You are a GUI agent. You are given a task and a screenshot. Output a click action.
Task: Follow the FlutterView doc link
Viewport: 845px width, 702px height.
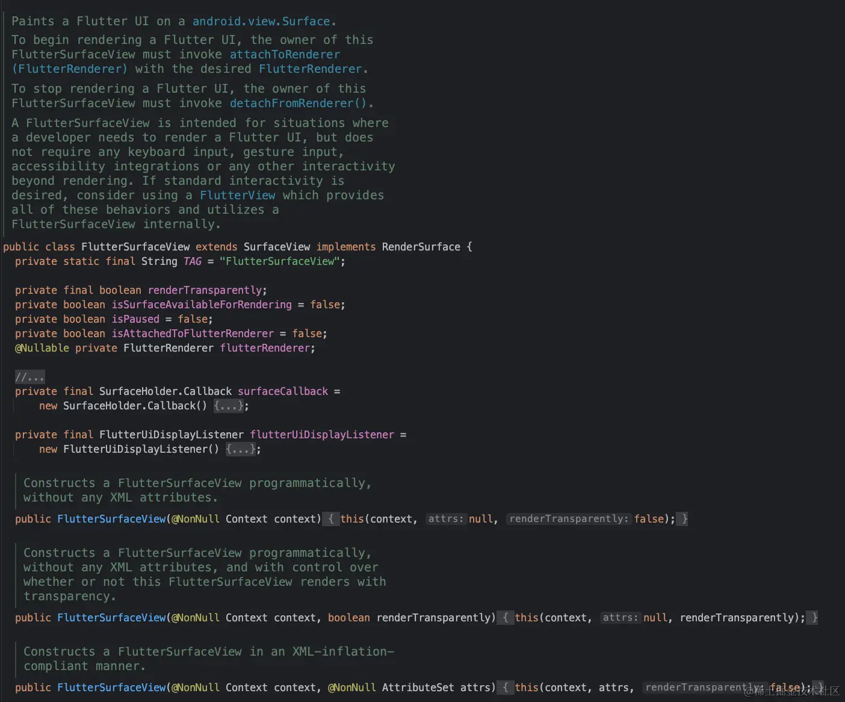point(238,195)
